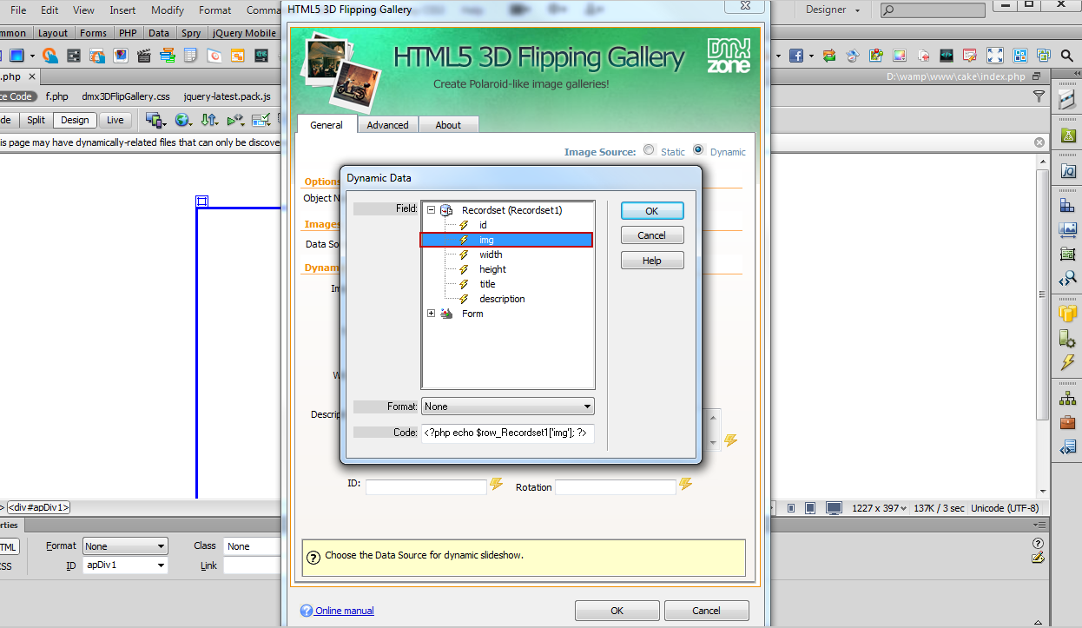The height and width of the screenshot is (628, 1082).
Task: Click the Facebook icon in the toolbar
Action: pyautogui.click(x=795, y=56)
